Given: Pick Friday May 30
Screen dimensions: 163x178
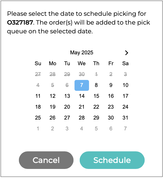Looking at the screenshot, I should tap(111, 118).
